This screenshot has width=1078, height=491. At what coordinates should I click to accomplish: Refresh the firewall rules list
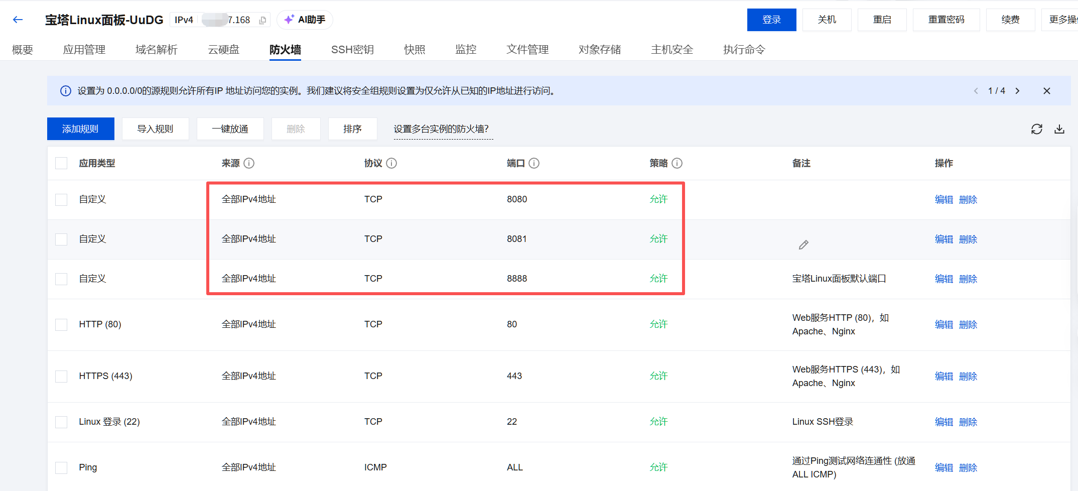click(1037, 129)
